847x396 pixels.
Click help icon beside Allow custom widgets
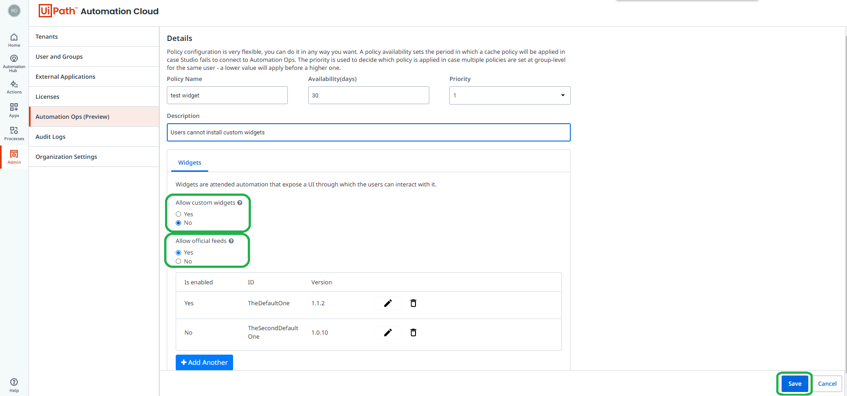[240, 202]
